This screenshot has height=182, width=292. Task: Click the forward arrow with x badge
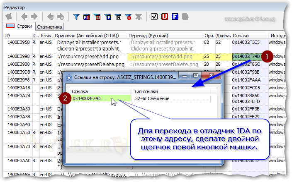click(61, 17)
